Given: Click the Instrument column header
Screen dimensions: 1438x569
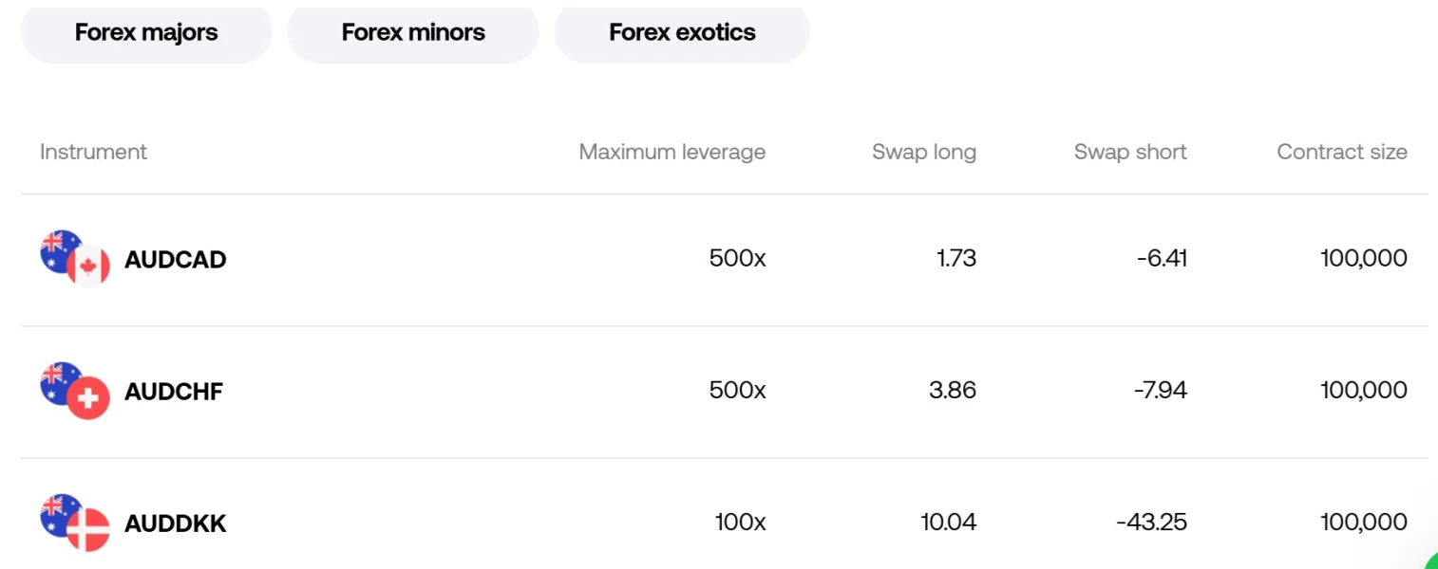Looking at the screenshot, I should click(93, 152).
